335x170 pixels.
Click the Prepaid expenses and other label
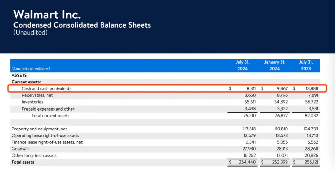pyautogui.click(x=48, y=109)
